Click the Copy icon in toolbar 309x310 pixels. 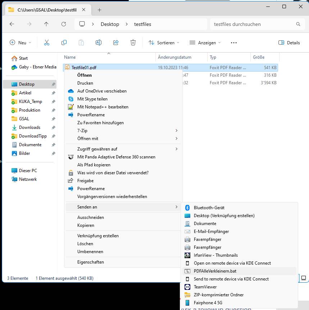coord(64,42)
